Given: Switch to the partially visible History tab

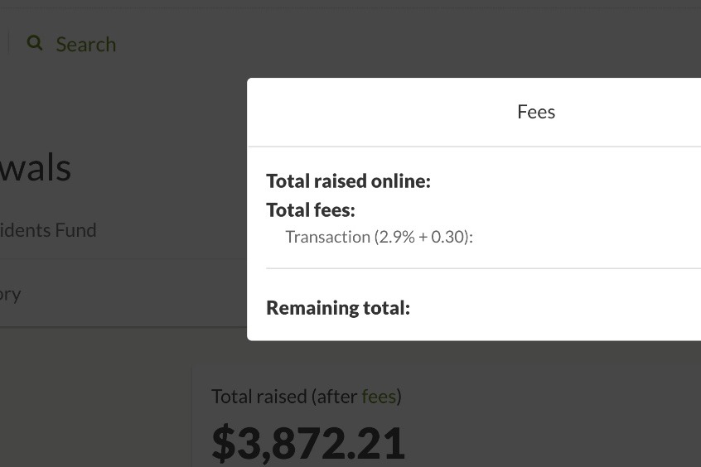Looking at the screenshot, I should tap(10, 295).
